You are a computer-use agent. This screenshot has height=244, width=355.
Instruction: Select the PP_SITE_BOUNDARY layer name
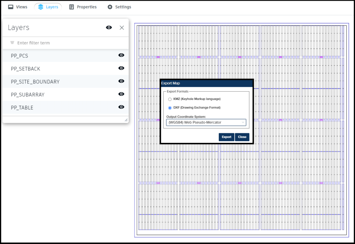[35, 82]
